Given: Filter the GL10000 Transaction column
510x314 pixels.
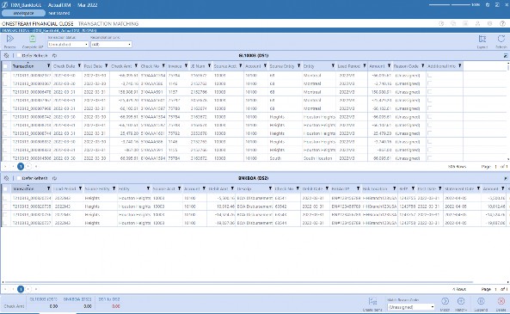Looking at the screenshot, I should tap(48, 66).
